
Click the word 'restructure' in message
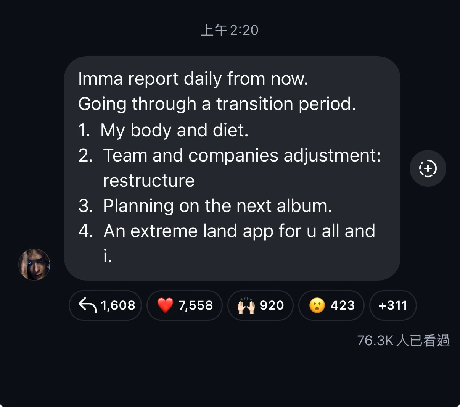tap(149, 181)
